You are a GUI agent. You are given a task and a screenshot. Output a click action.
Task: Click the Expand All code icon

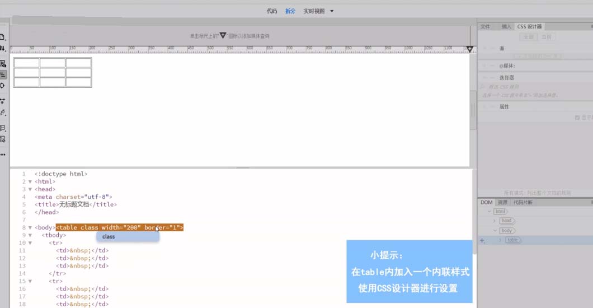(x=3, y=101)
